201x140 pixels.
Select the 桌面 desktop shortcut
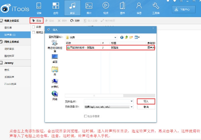[x=55, y=59]
